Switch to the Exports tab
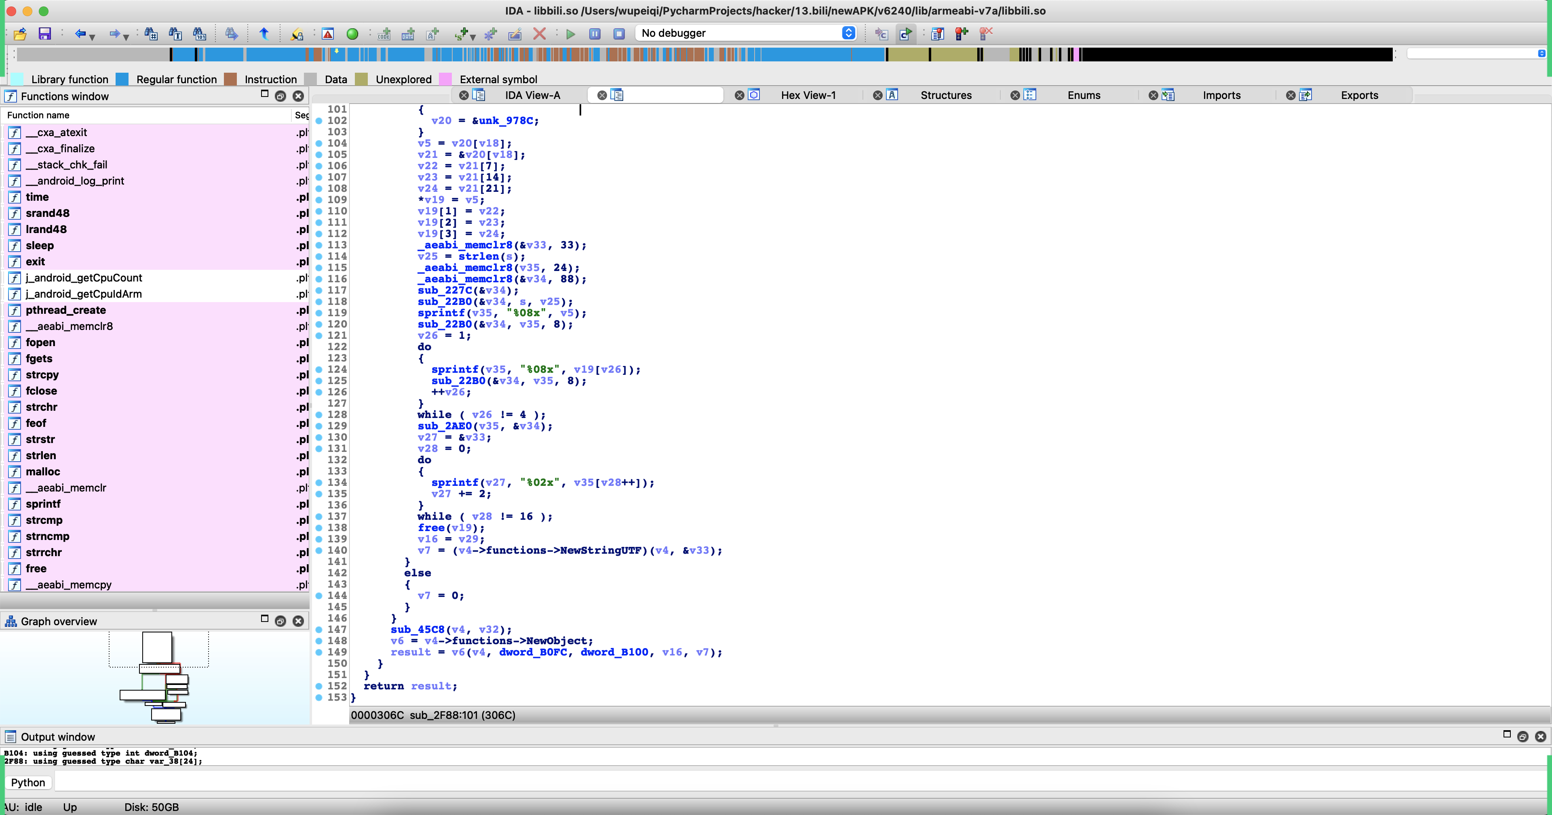1552x815 pixels. pos(1359,95)
